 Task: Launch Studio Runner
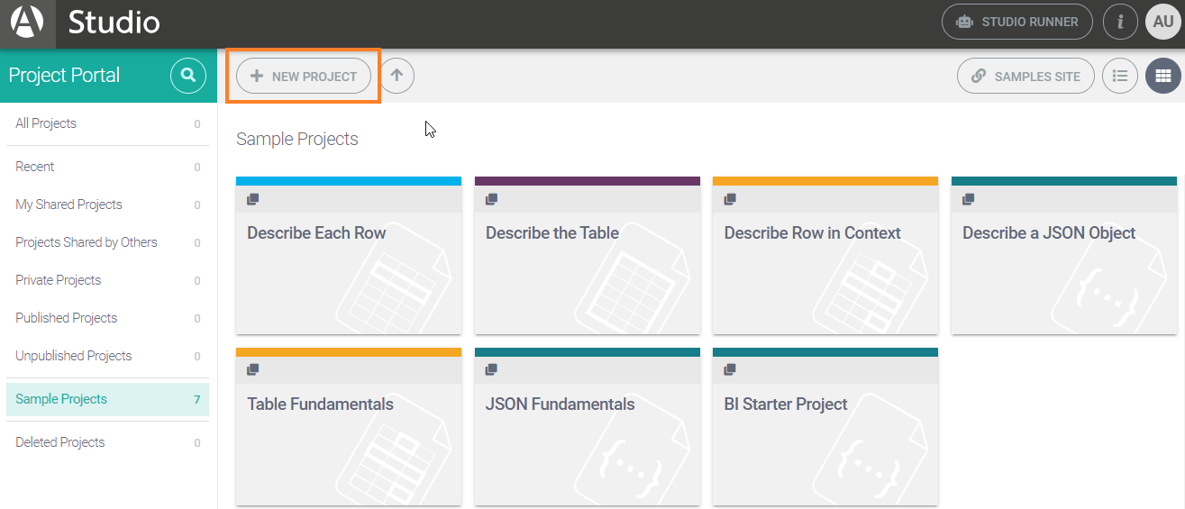tap(1016, 23)
